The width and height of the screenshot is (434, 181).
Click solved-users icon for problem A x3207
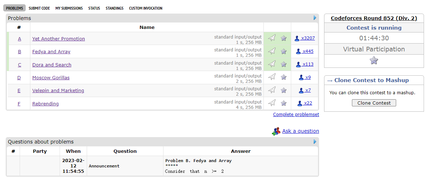pyautogui.click(x=297, y=39)
